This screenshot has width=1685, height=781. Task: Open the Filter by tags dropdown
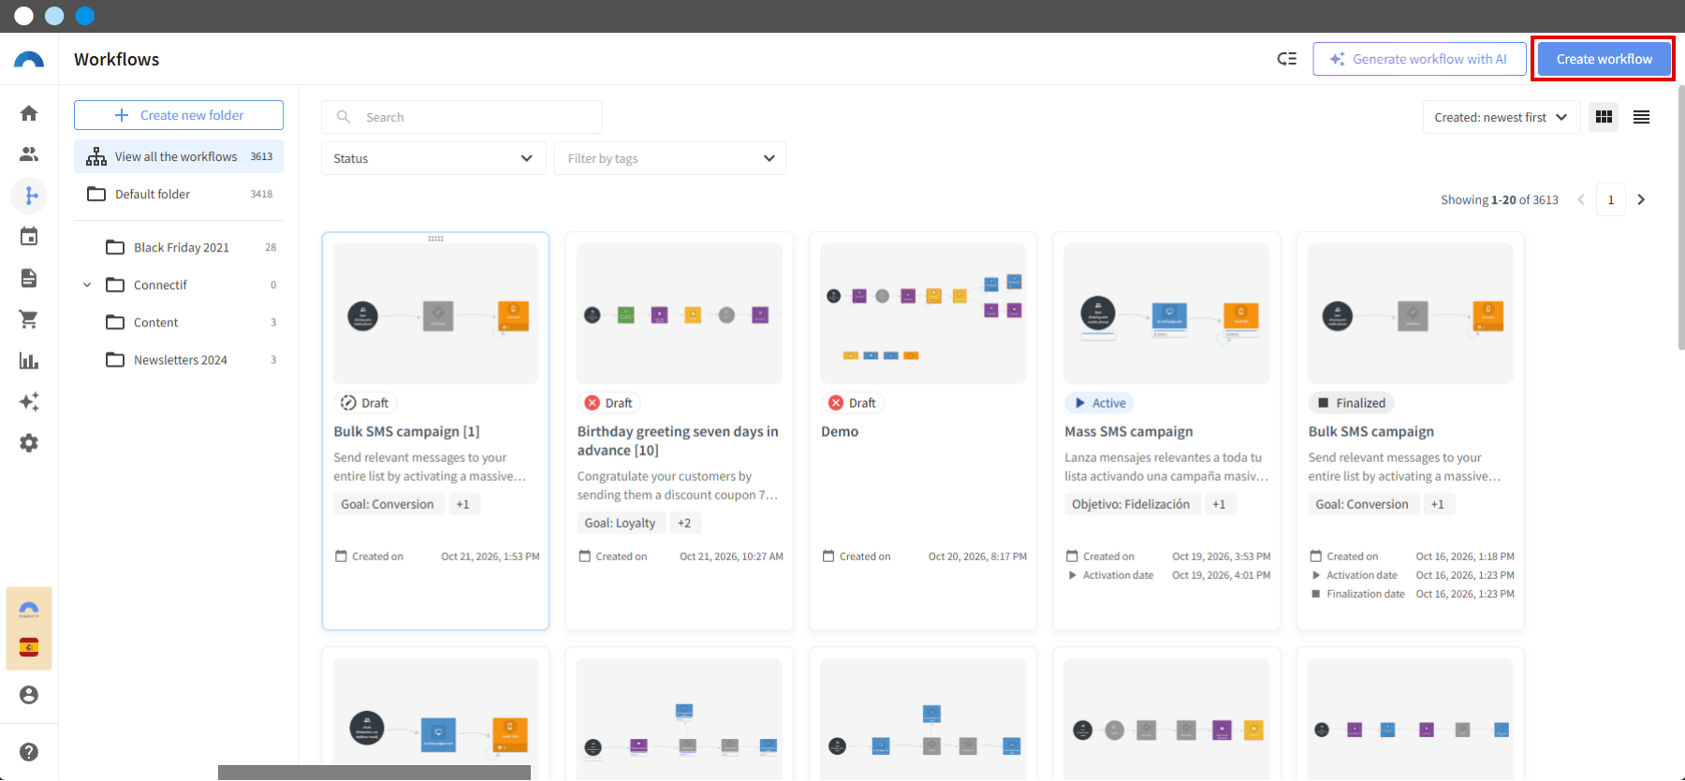[x=670, y=158]
